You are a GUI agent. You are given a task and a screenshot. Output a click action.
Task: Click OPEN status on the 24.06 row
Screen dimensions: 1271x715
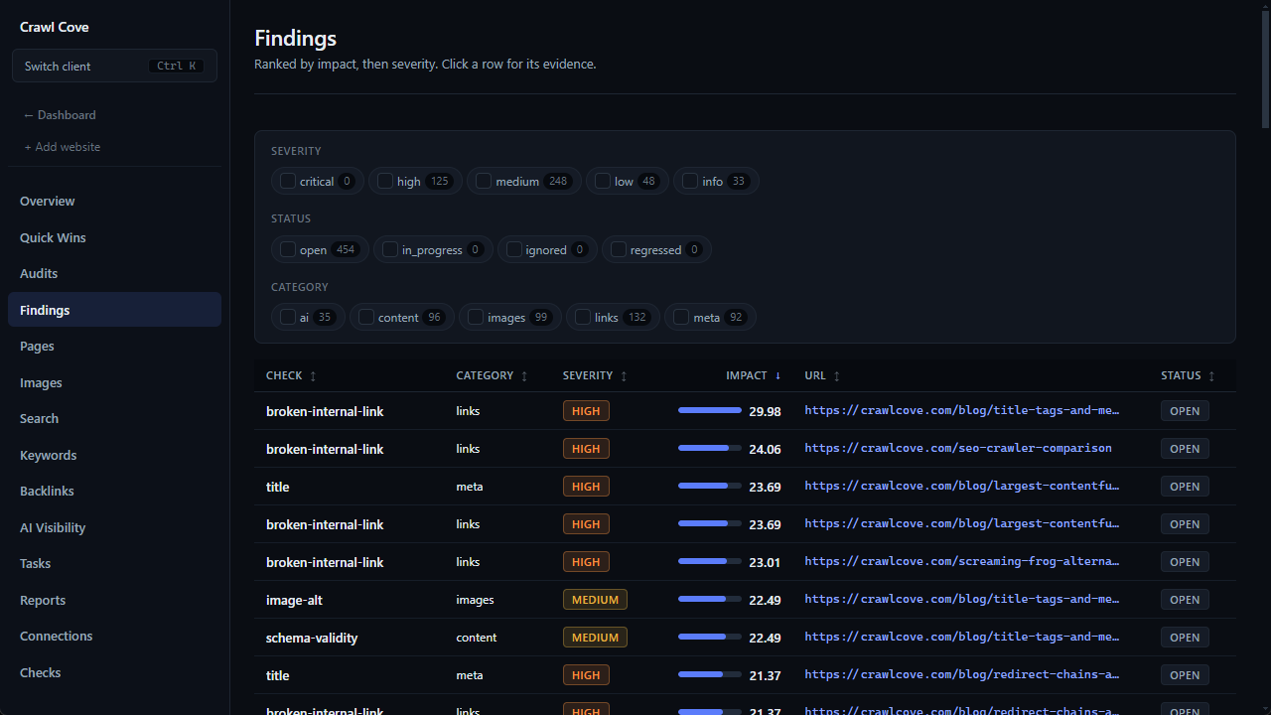[x=1185, y=449]
